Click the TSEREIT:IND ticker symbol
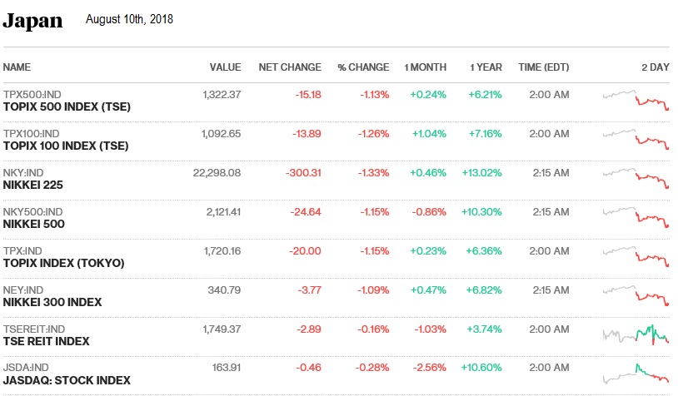 (x=34, y=329)
